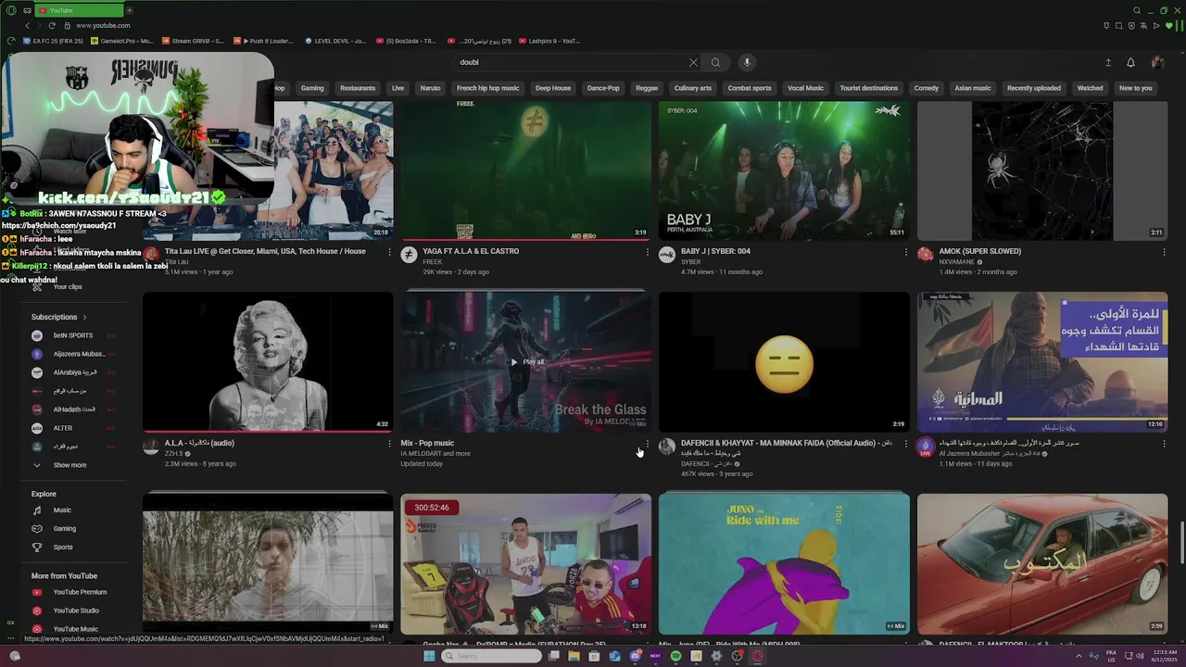Open the LEVEL DEVIL bookmark
Viewport: 1186px width, 667px height.
click(x=334, y=41)
